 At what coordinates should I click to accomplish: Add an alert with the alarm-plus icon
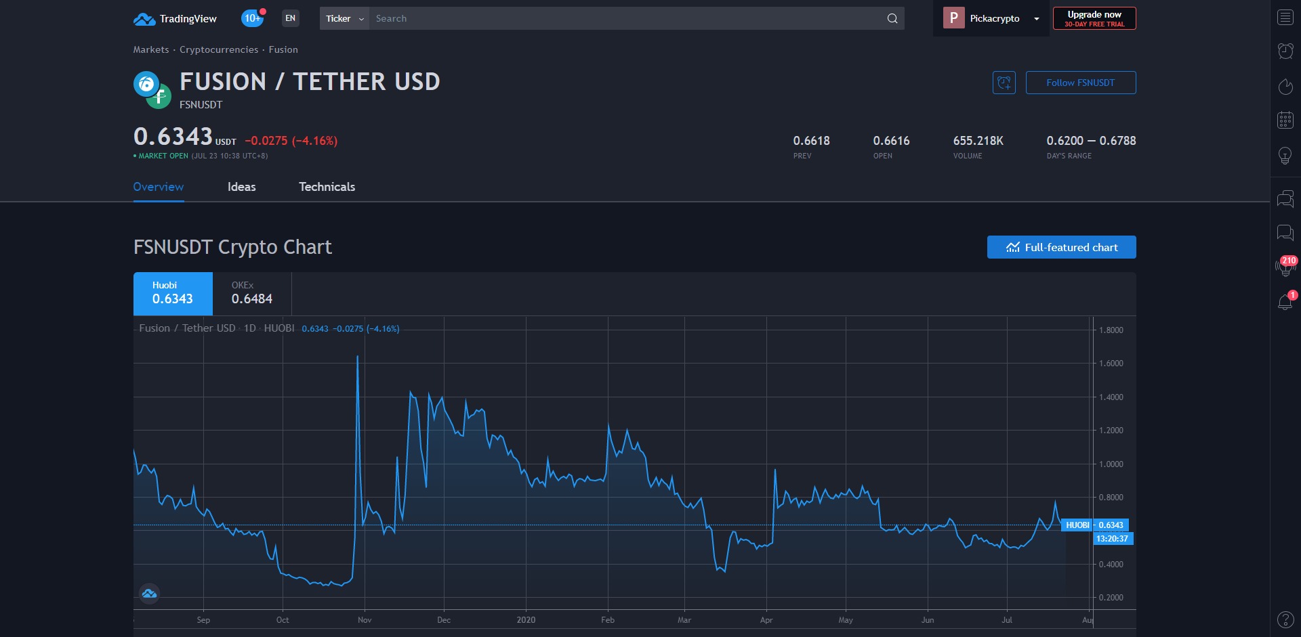(x=1004, y=83)
